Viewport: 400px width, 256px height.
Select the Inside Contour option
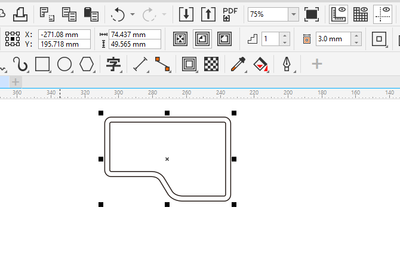[202, 39]
